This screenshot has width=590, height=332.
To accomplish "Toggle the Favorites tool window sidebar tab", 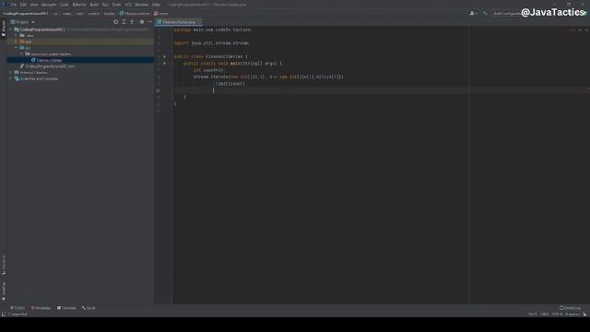I will [x=4, y=291].
